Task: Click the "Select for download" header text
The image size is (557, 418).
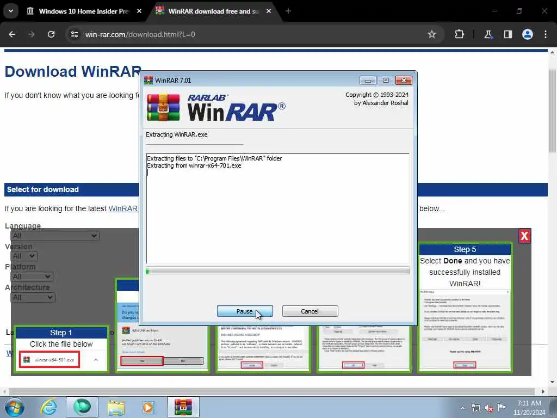Action: coord(42,189)
